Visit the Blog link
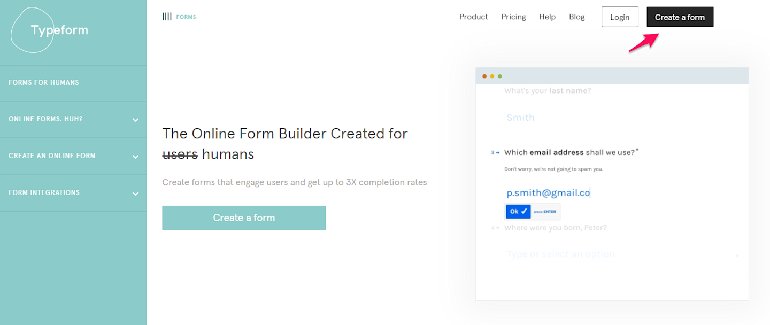 tap(576, 17)
